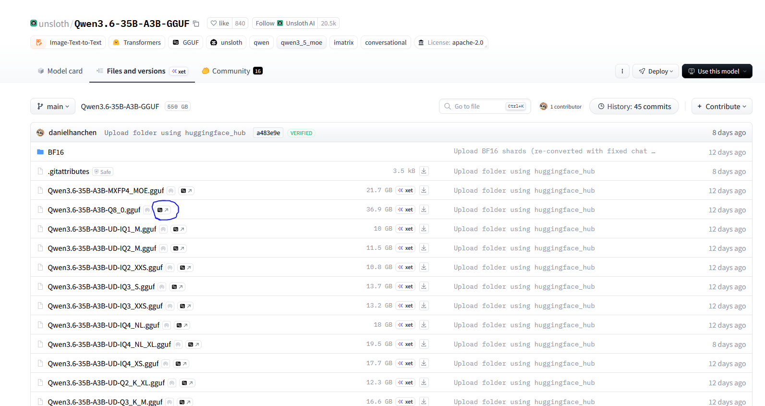Viewport: 765px width, 406px height.
Task: Open UD-IQ3_XXS.gguf in local app icon
Action: click(x=185, y=306)
